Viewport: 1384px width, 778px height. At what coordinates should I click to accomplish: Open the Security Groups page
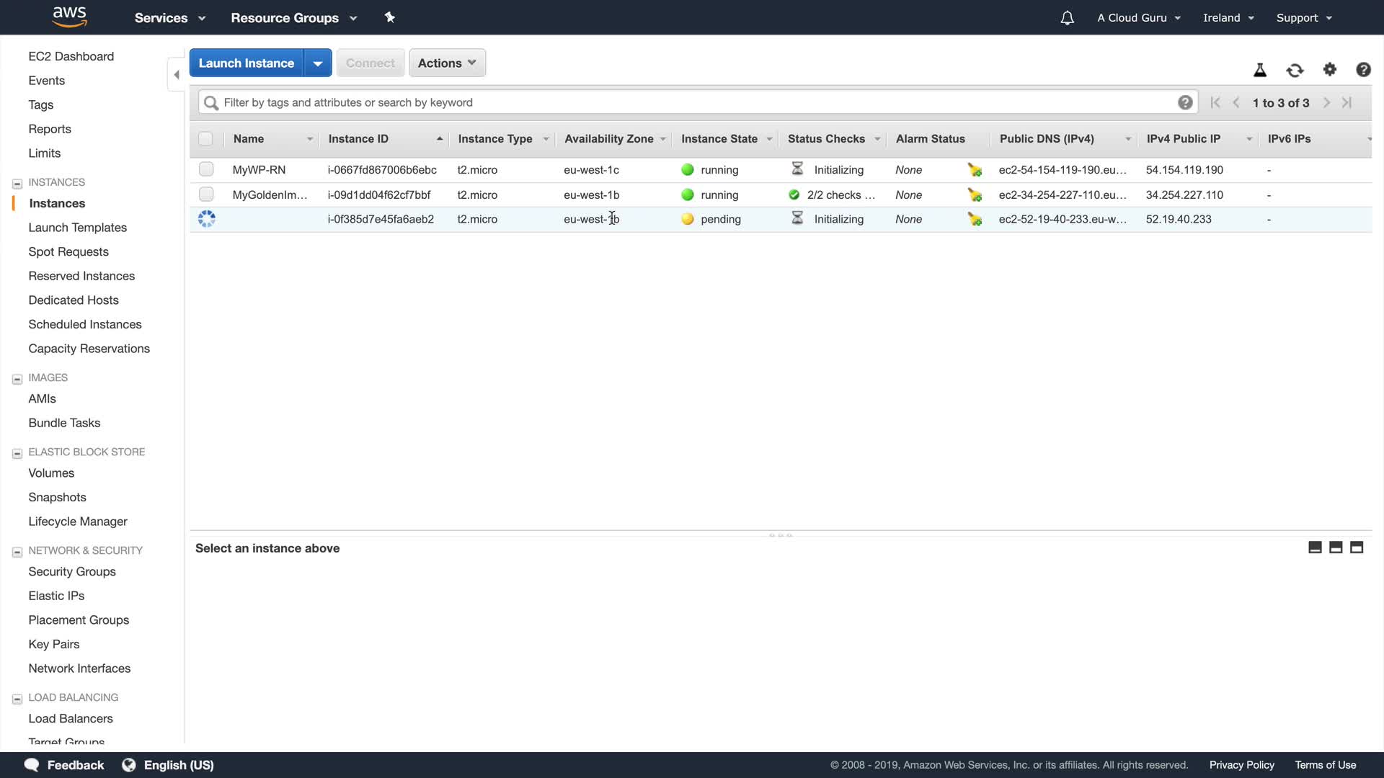coord(72,571)
